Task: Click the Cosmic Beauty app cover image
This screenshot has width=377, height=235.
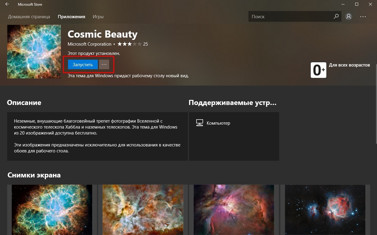Action: [34, 52]
